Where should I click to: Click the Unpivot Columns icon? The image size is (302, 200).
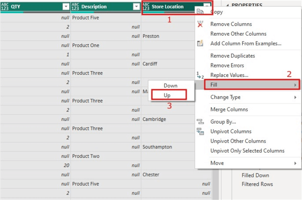200,131
